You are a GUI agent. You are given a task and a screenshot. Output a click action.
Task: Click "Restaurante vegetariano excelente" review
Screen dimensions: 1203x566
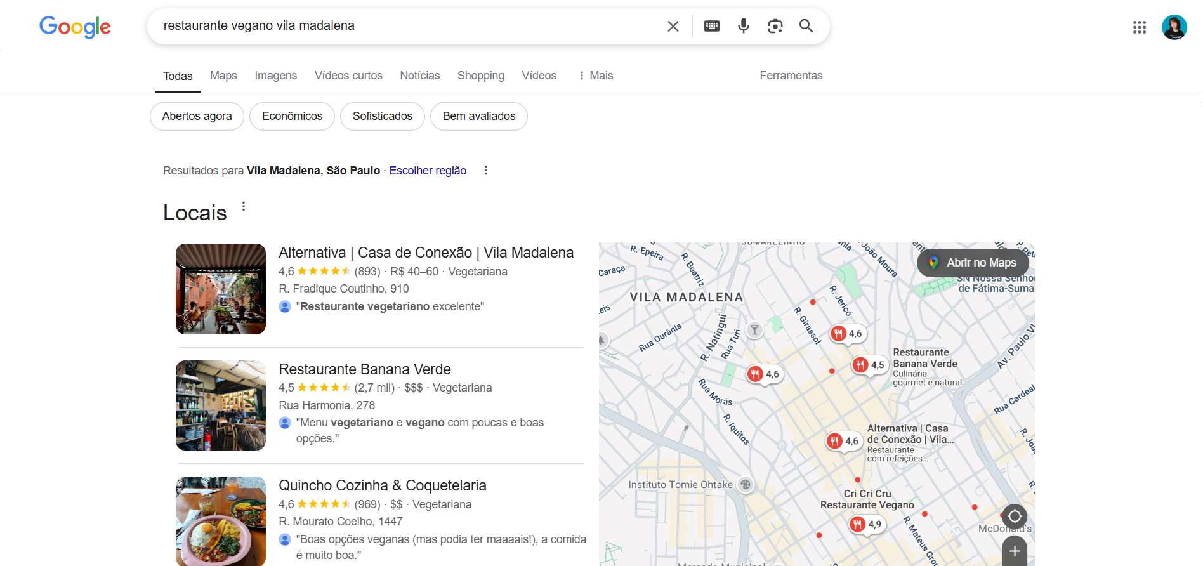(390, 306)
